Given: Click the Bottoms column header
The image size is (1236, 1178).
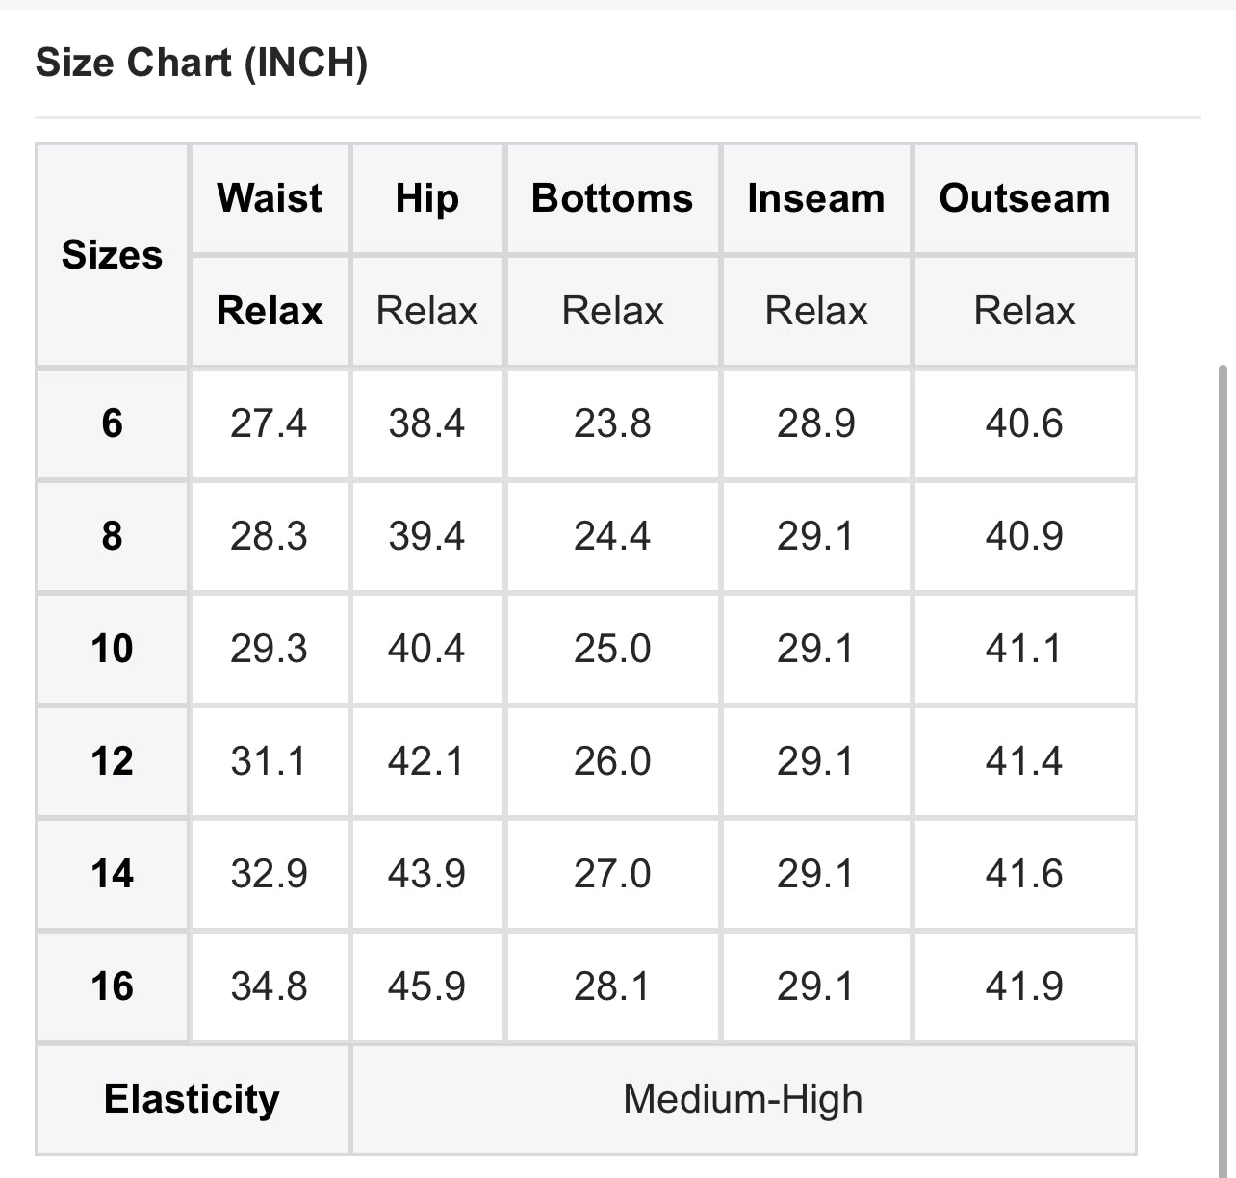Looking at the screenshot, I should [612, 198].
